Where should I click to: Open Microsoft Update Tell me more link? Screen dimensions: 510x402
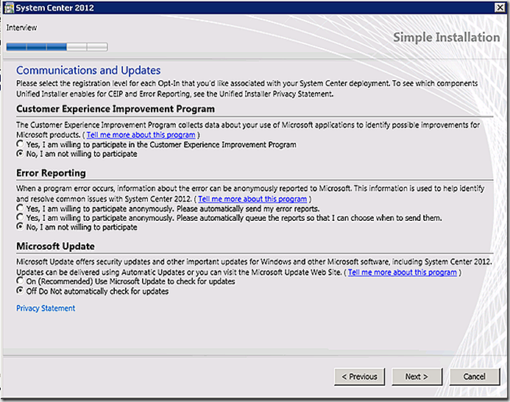pos(403,272)
